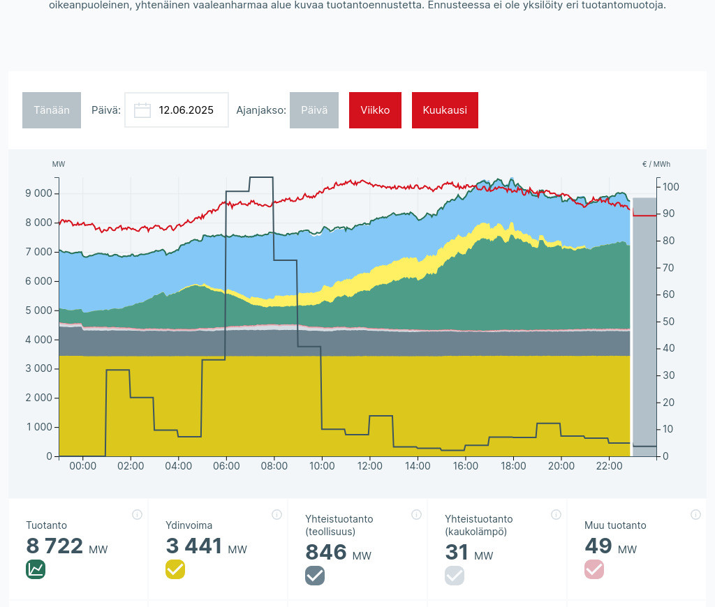
Task: Select the Päivä time period
Action: pyautogui.click(x=314, y=110)
